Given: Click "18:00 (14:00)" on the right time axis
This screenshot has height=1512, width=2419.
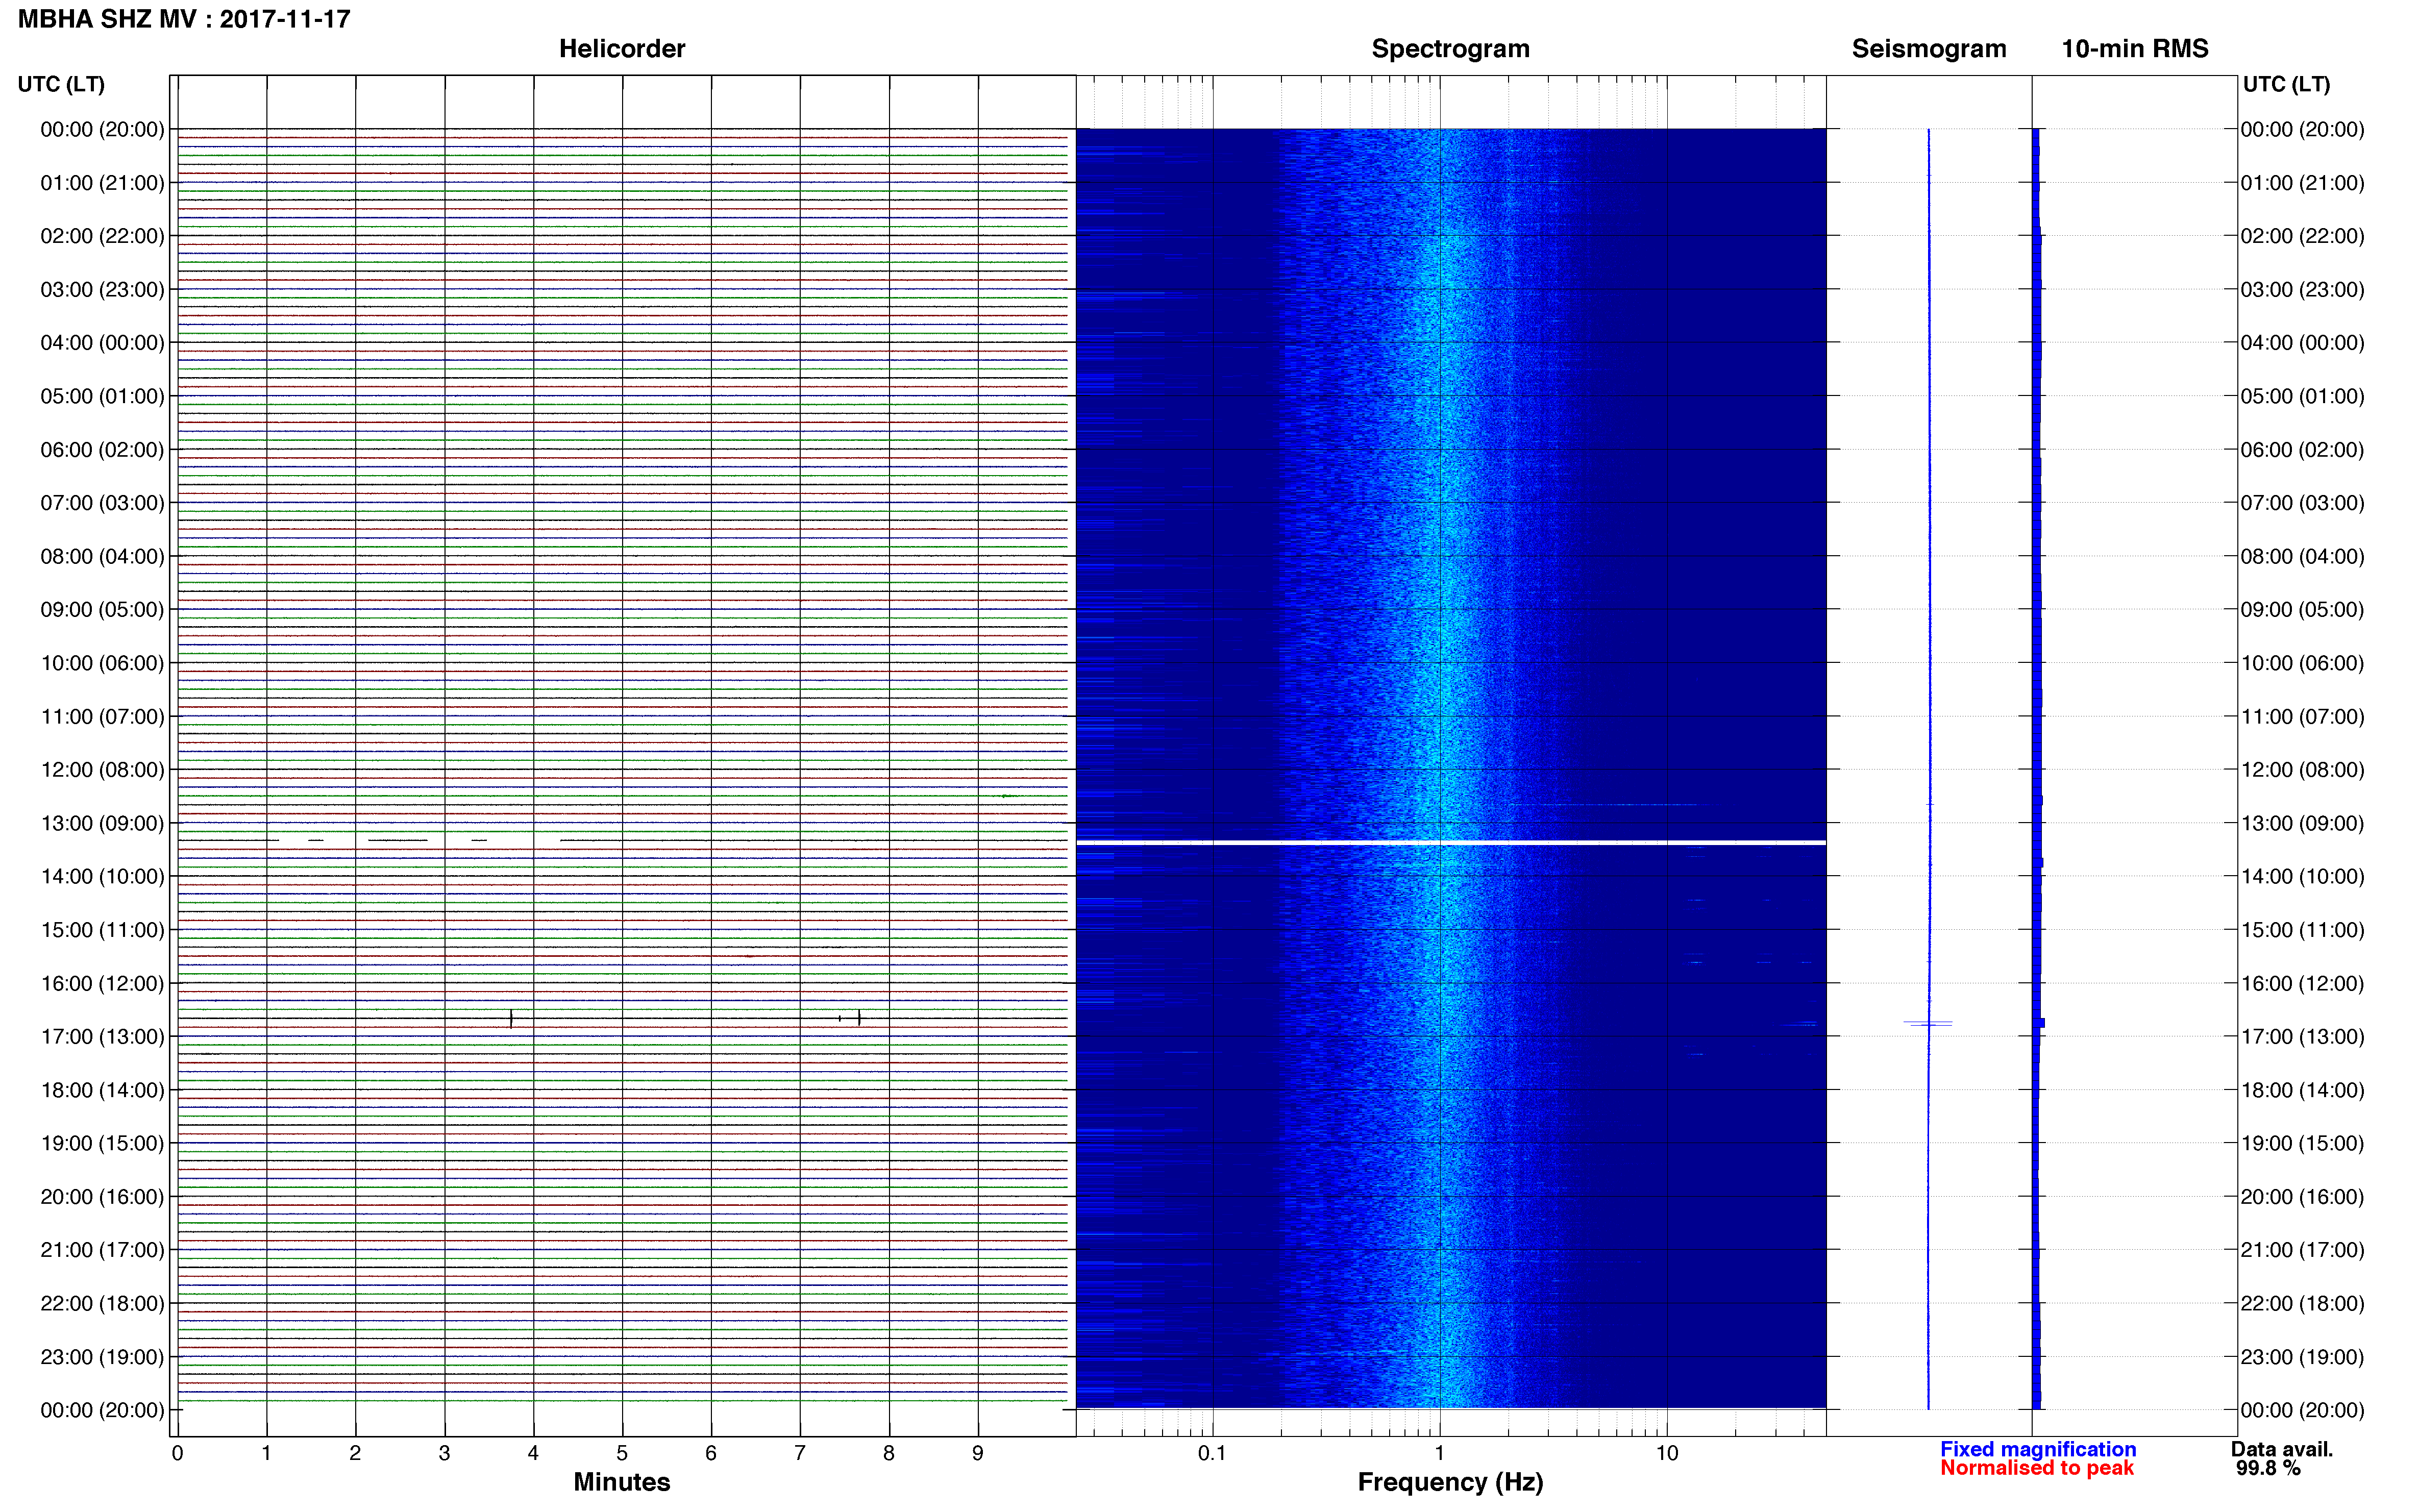Looking at the screenshot, I should coord(2302,1090).
